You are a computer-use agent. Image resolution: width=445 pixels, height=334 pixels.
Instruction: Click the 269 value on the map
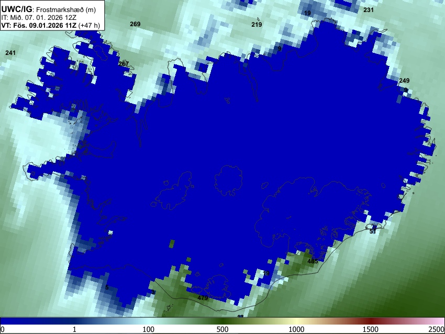click(x=135, y=24)
